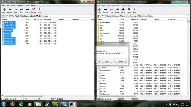Click right window vertical scrollbar
The width and height of the screenshot is (191, 107).
pyautogui.click(x=189, y=56)
